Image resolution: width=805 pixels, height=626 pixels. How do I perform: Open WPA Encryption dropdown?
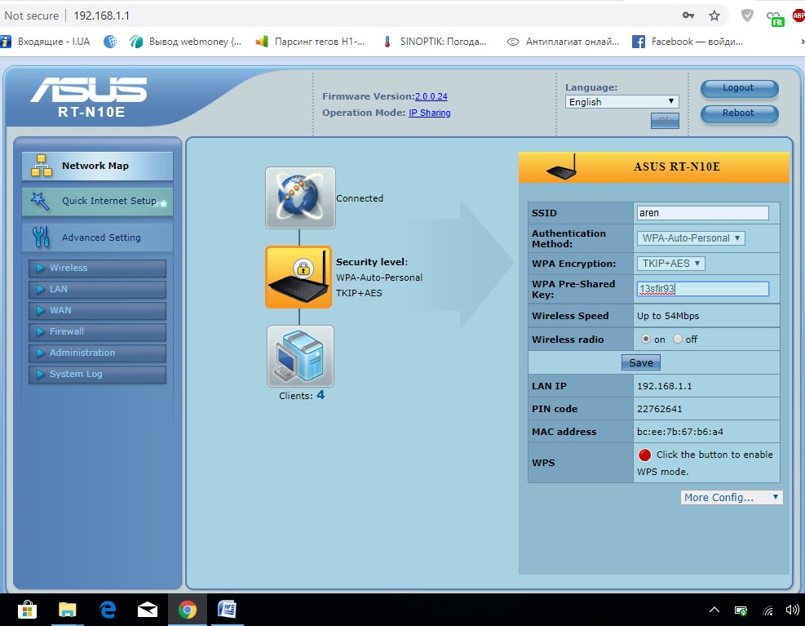(x=671, y=264)
